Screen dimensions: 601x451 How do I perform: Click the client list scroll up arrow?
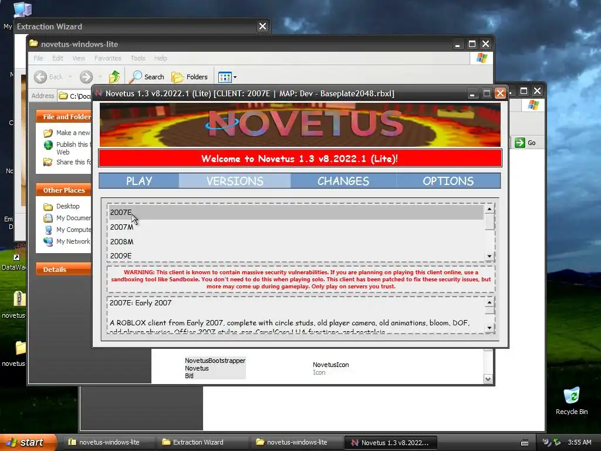[489, 209]
